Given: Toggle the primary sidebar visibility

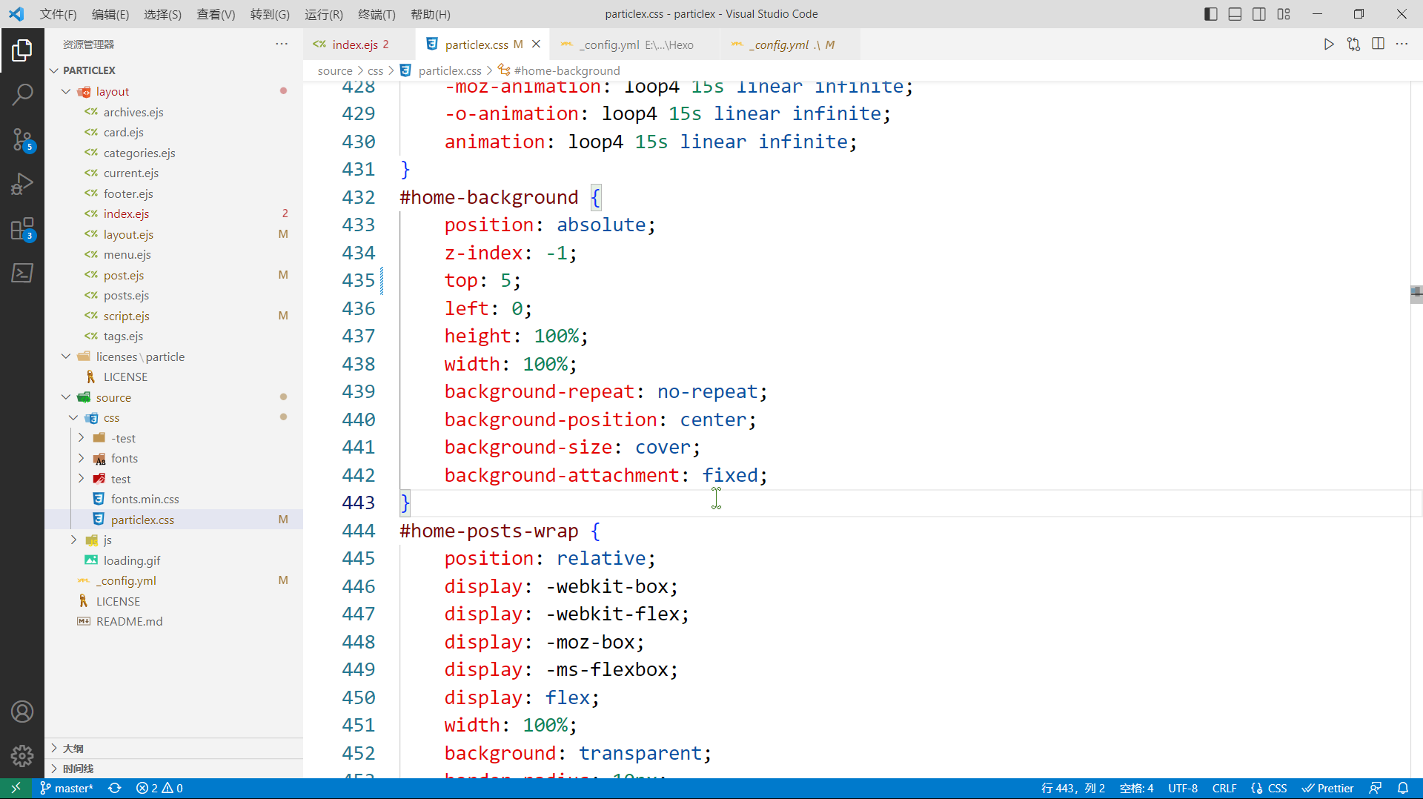Looking at the screenshot, I should [1211, 14].
